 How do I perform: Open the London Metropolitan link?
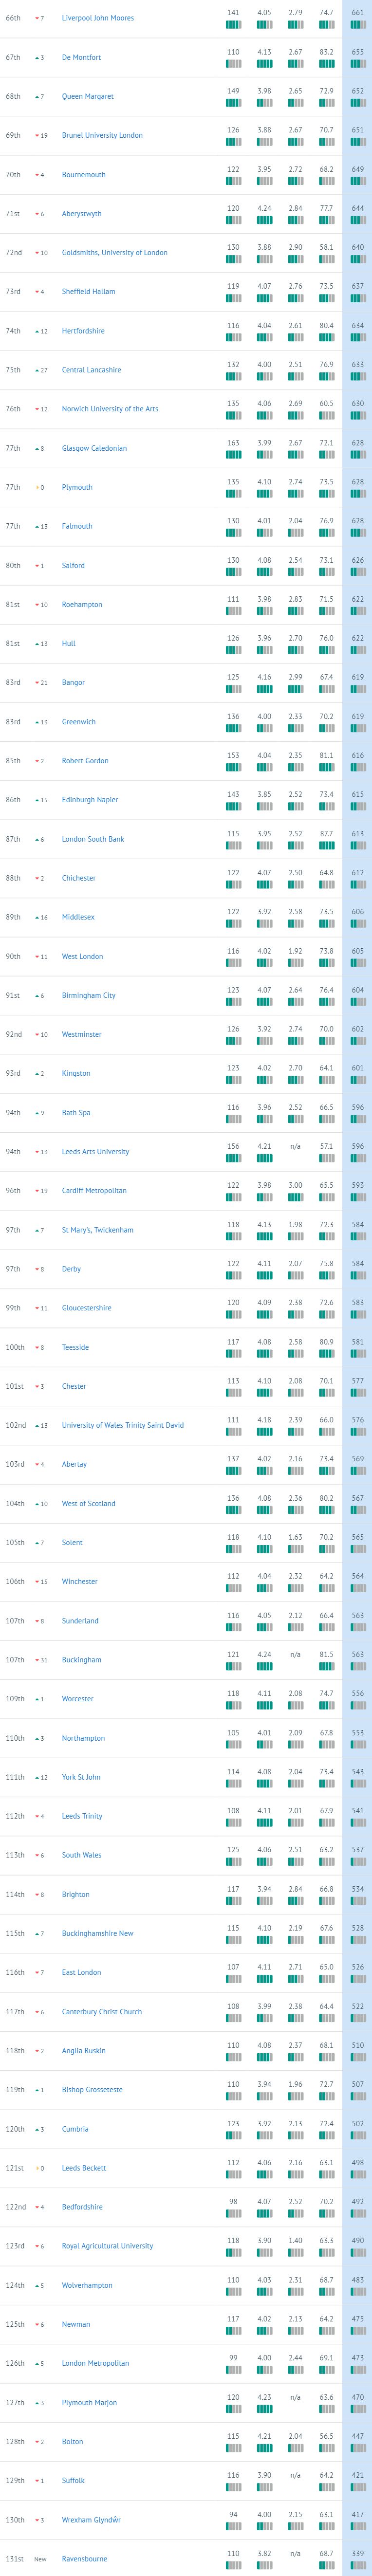point(95,2363)
